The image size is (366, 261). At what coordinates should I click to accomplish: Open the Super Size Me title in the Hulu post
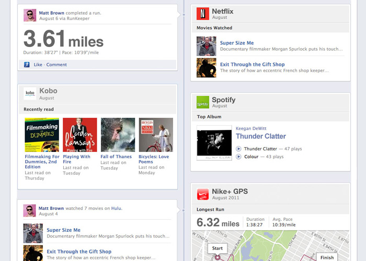point(63,230)
